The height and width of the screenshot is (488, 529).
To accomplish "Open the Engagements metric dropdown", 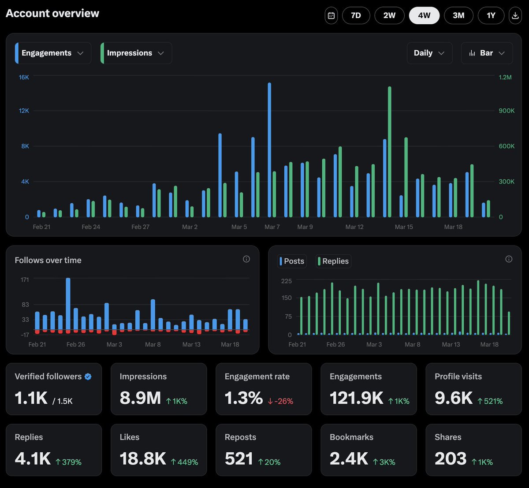I will pos(52,53).
